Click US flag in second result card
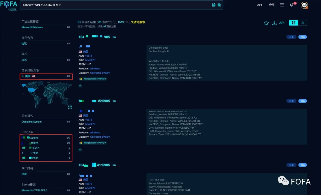 [x=80, y=116]
